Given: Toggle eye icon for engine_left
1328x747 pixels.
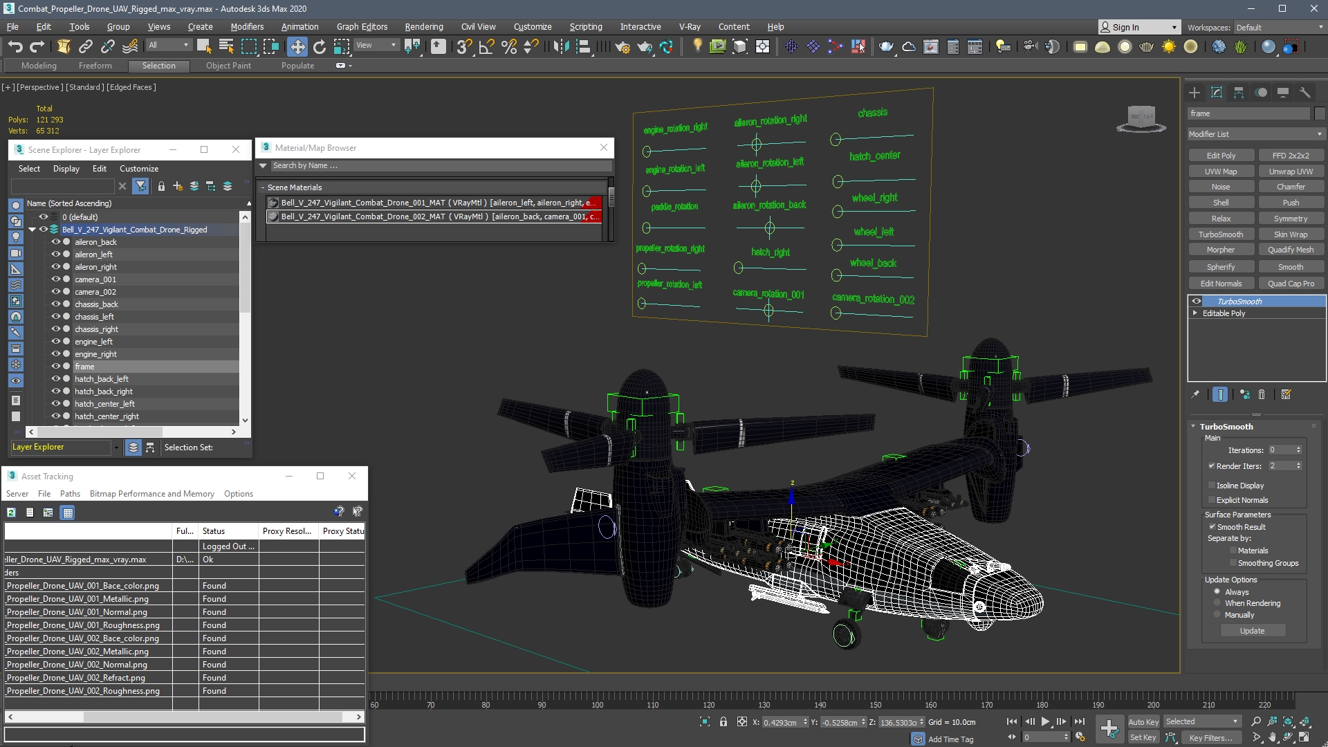Looking at the screenshot, I should [x=56, y=342].
